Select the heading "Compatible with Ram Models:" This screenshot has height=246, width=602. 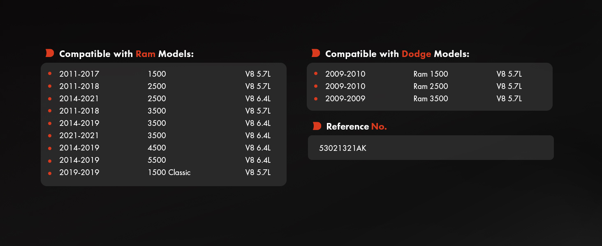pos(127,54)
